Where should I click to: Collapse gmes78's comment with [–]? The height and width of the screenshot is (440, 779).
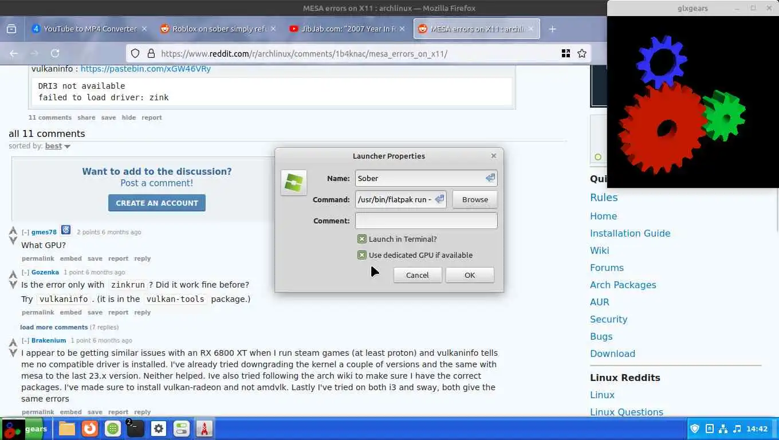25,232
